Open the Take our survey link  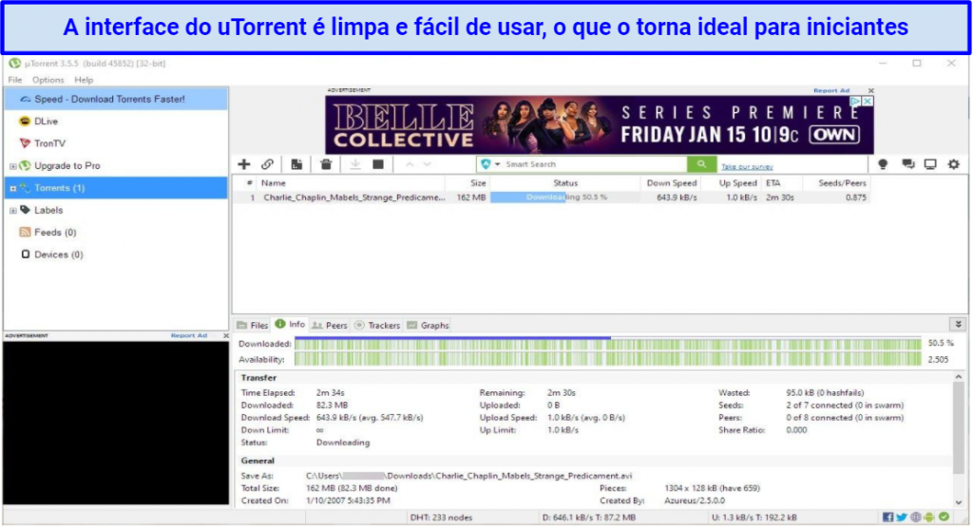(747, 166)
